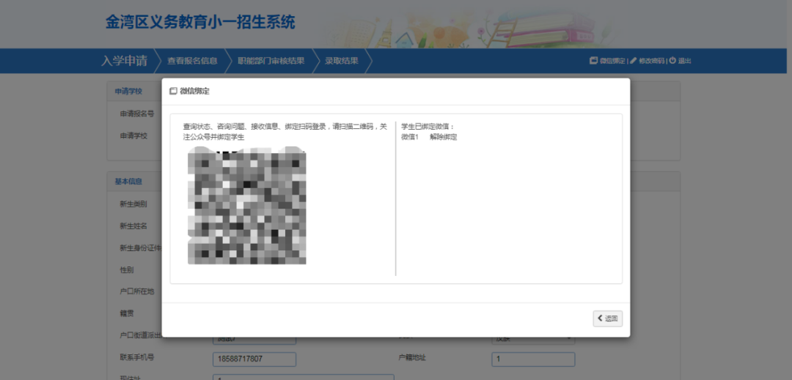Go to the 录取结果 tab
792x380 pixels.
pyautogui.click(x=342, y=61)
